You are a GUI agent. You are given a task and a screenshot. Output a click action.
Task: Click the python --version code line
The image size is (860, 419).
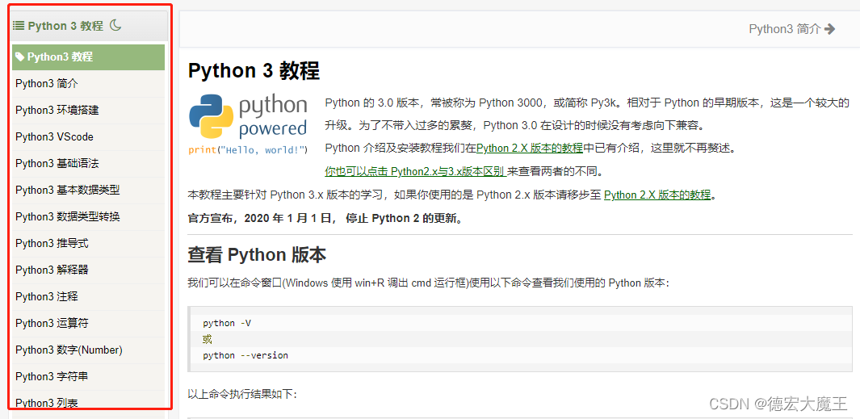(245, 355)
